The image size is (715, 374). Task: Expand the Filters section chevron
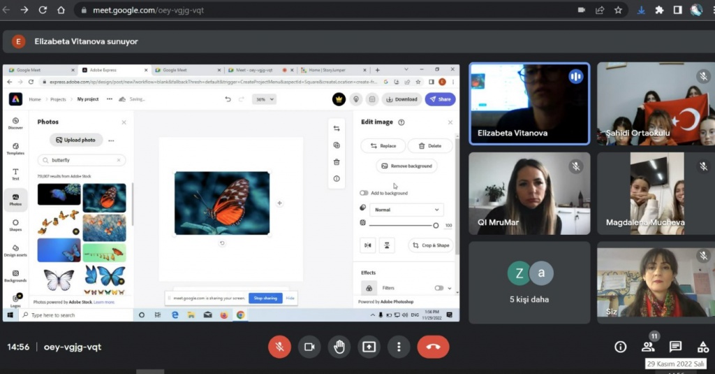(x=450, y=288)
